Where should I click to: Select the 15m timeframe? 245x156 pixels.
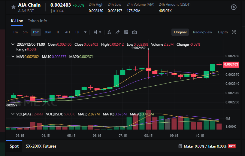pos(36,32)
